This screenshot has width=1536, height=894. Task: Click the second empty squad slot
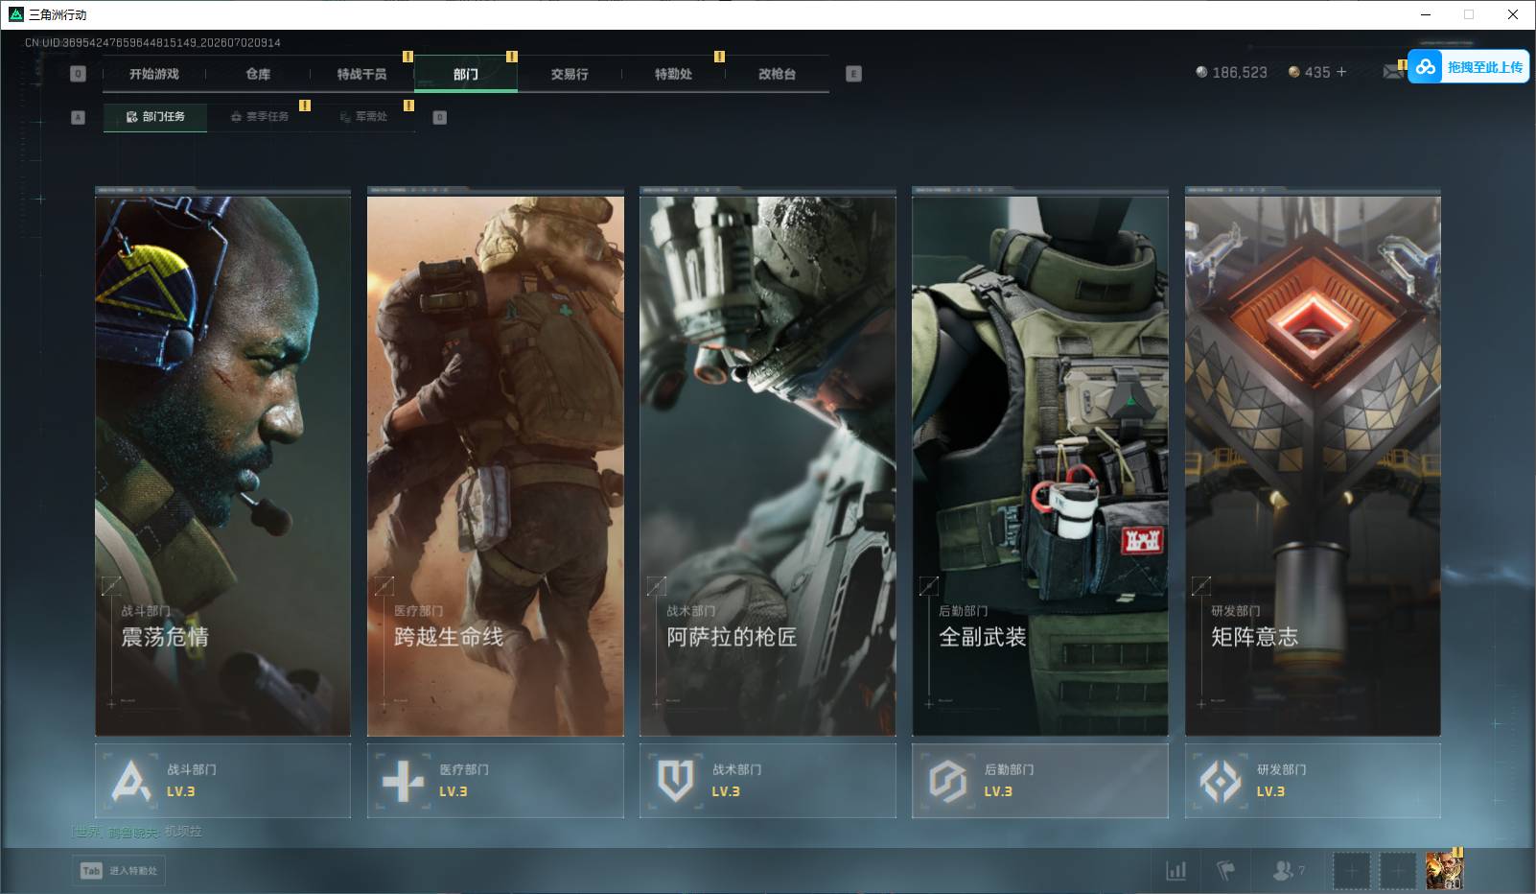(1398, 871)
